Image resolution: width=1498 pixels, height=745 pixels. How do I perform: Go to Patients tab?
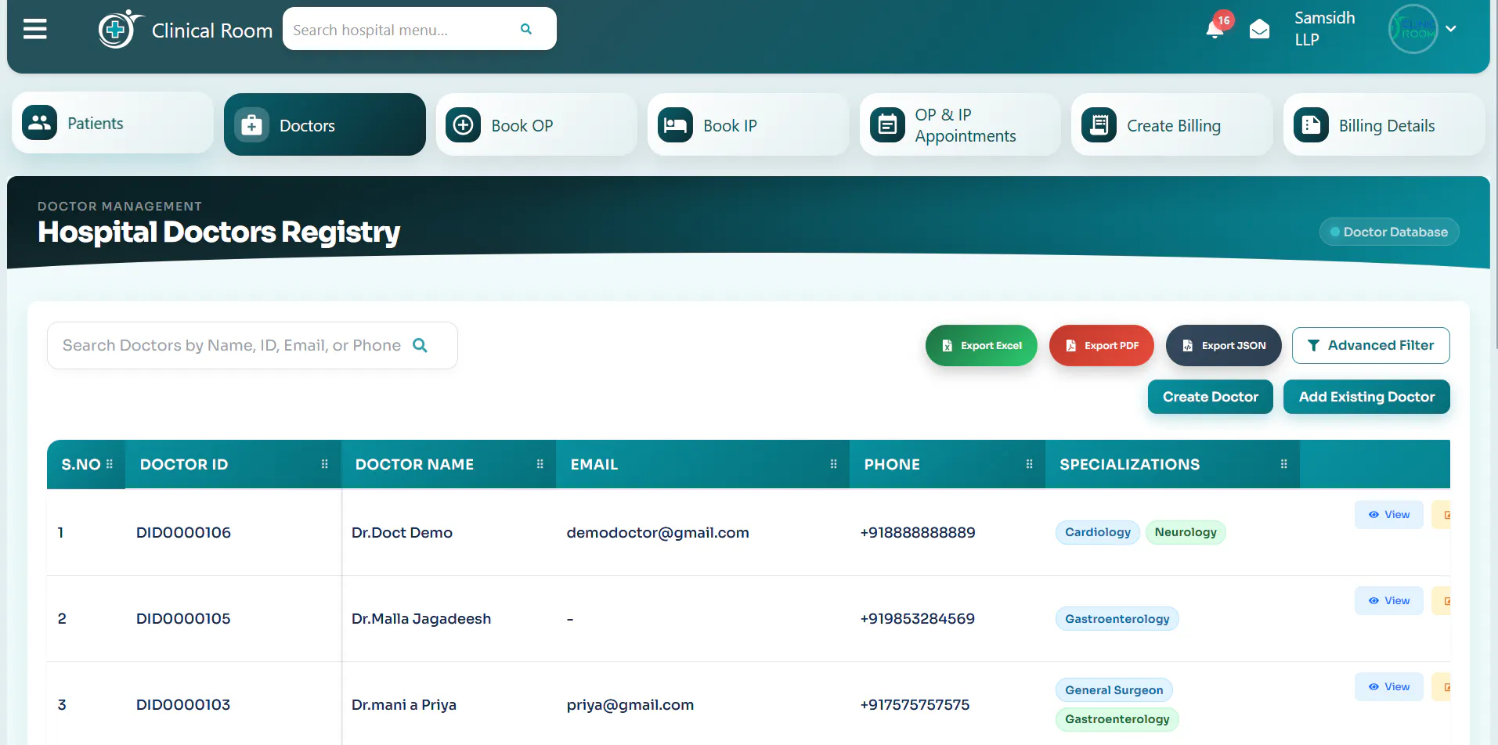[113, 123]
